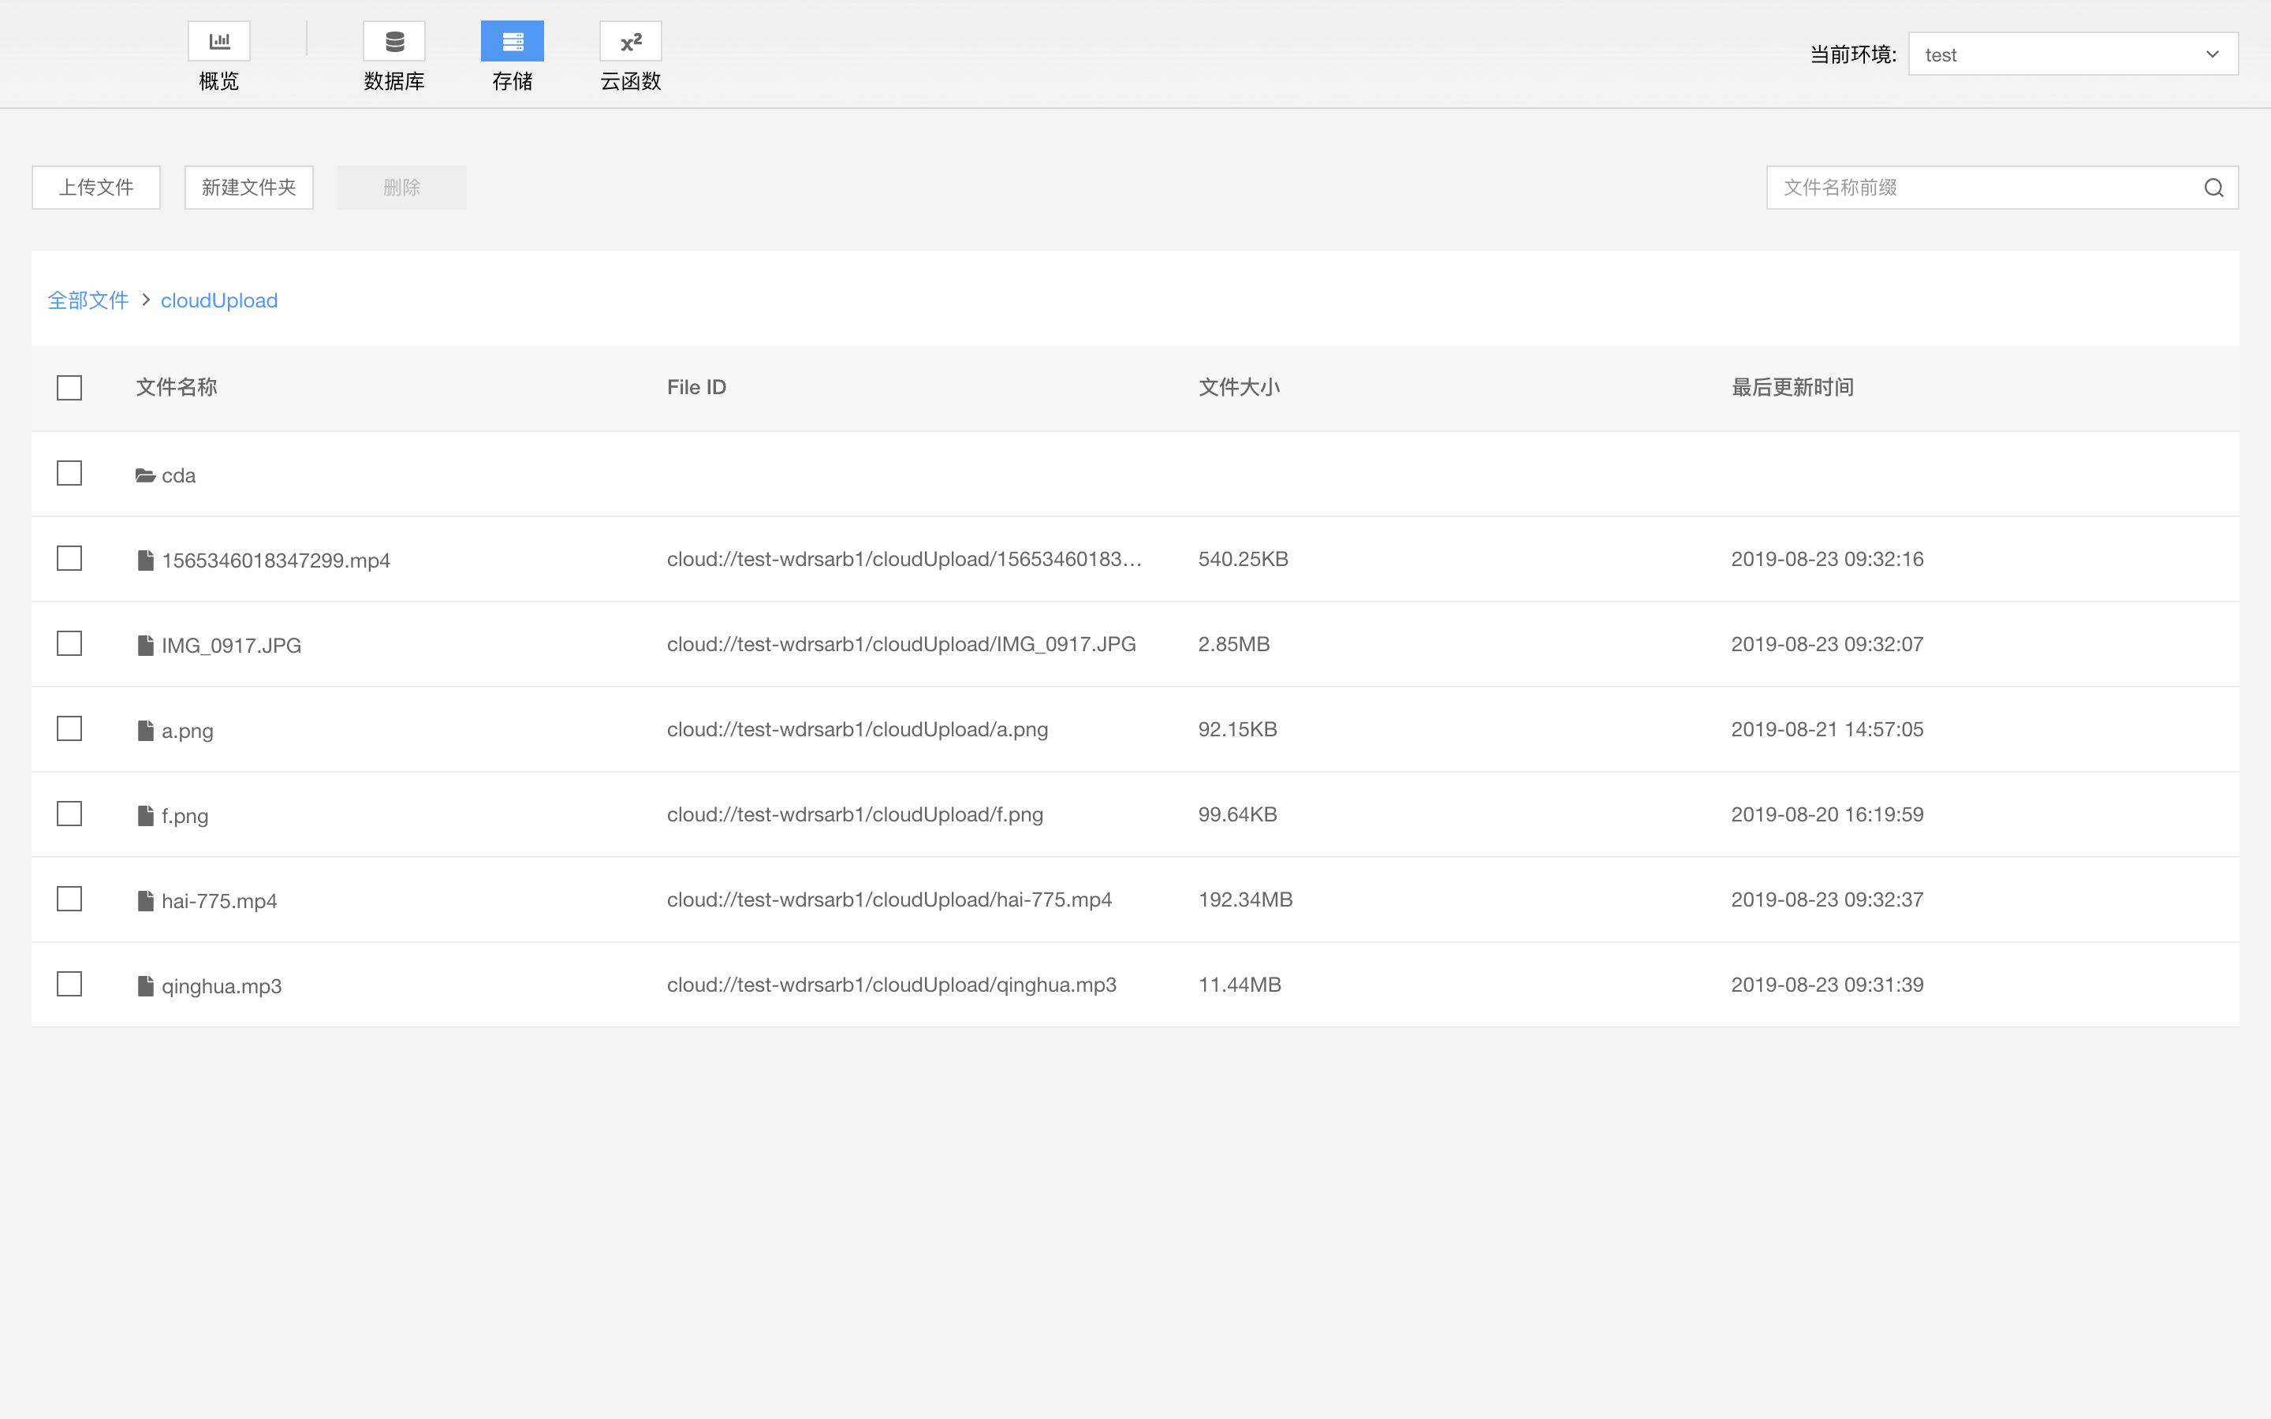Select the 存储 storage icon

512,41
